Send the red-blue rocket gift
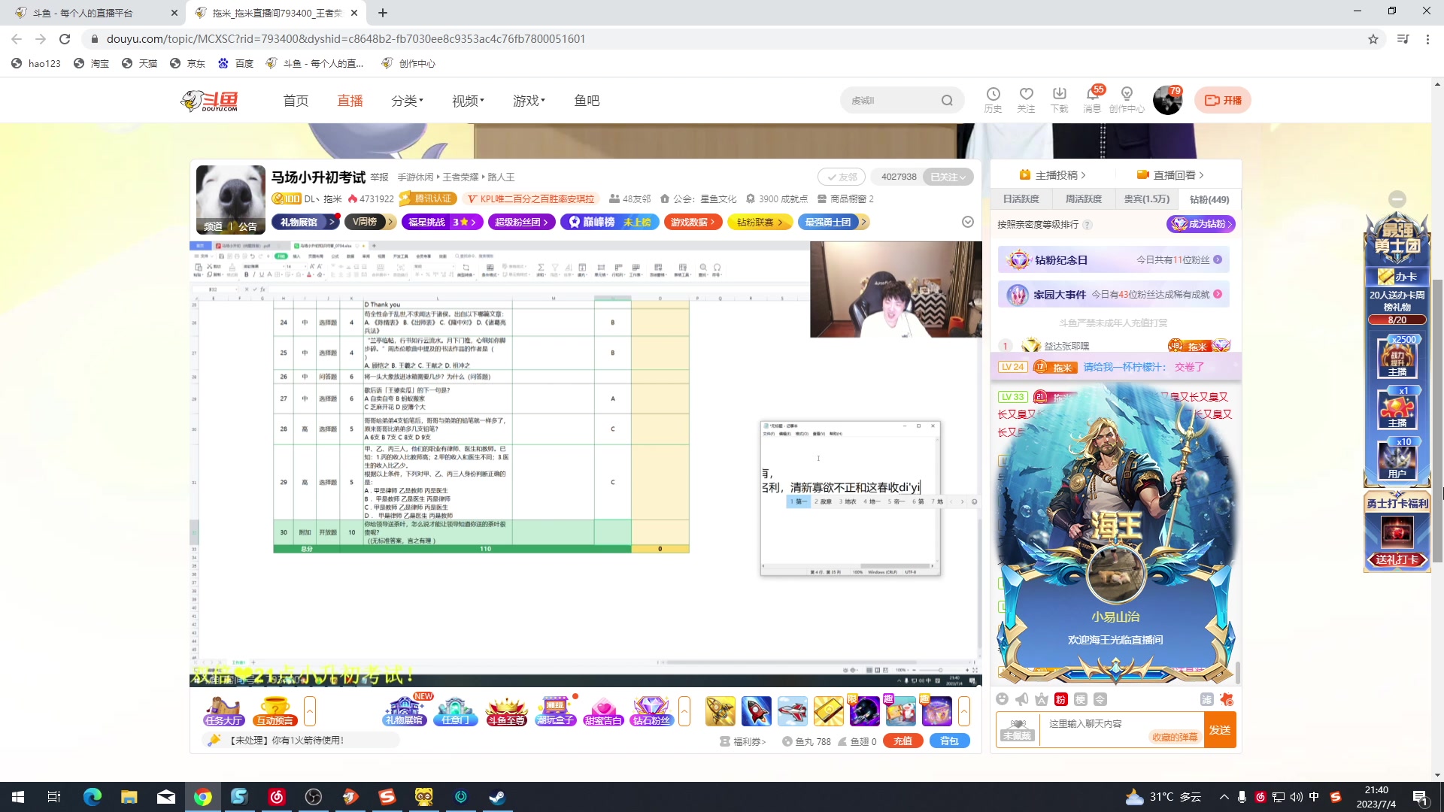Screen dimensions: 1444x812 pos(756,711)
